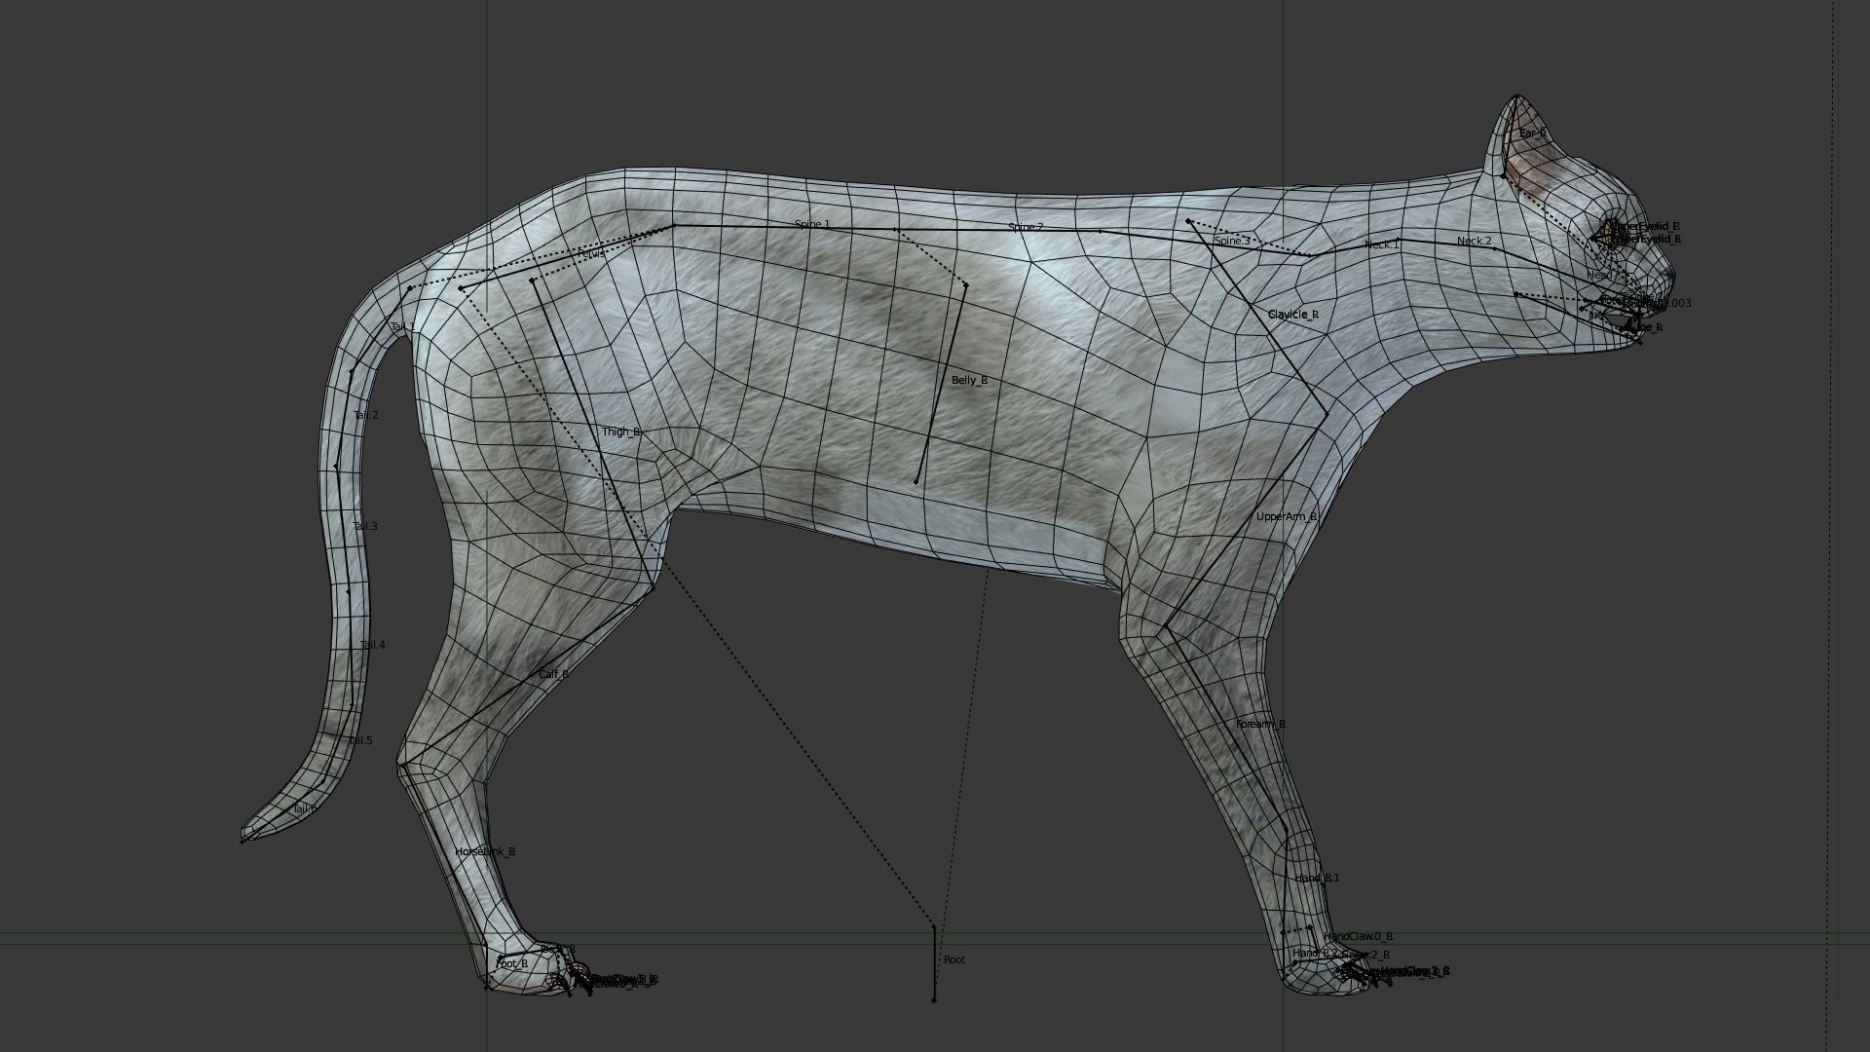Select the LowerEyelid_B bone label

(1647, 240)
